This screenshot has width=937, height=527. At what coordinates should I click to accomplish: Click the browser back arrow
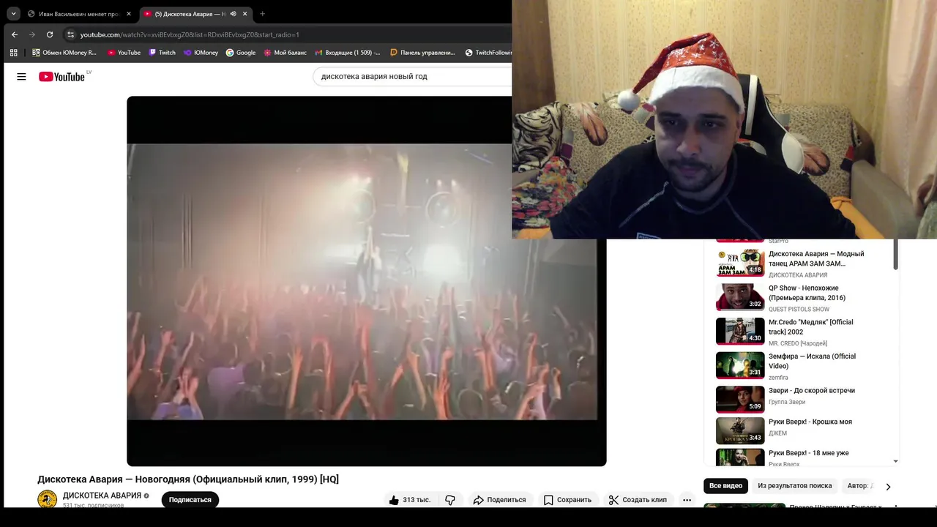14,34
